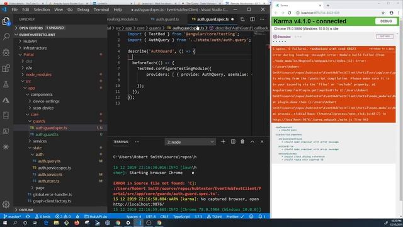The image size is (403, 227).
Task: Select the TERMINAL panel tab
Action: (x=121, y=142)
